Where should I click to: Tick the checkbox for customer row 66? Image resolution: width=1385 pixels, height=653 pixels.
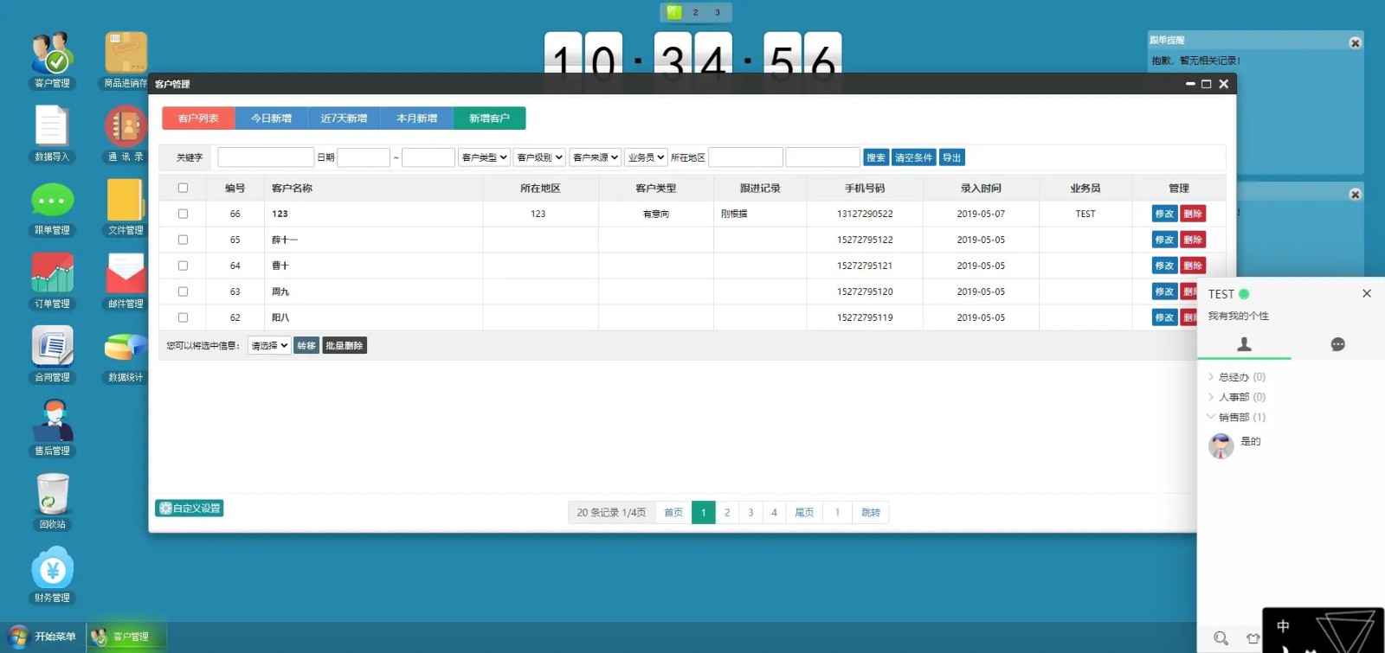(183, 214)
